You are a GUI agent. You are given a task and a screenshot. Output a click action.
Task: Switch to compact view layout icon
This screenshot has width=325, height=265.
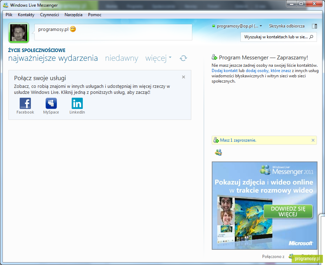pos(314,26)
